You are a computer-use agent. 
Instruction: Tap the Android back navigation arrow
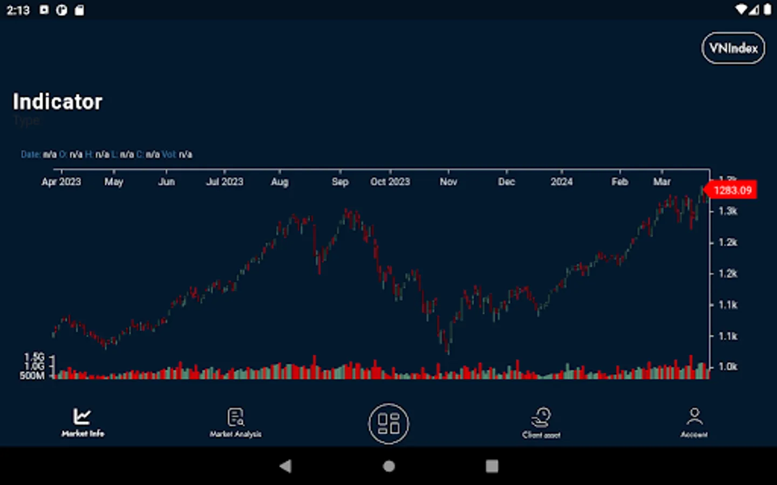285,466
